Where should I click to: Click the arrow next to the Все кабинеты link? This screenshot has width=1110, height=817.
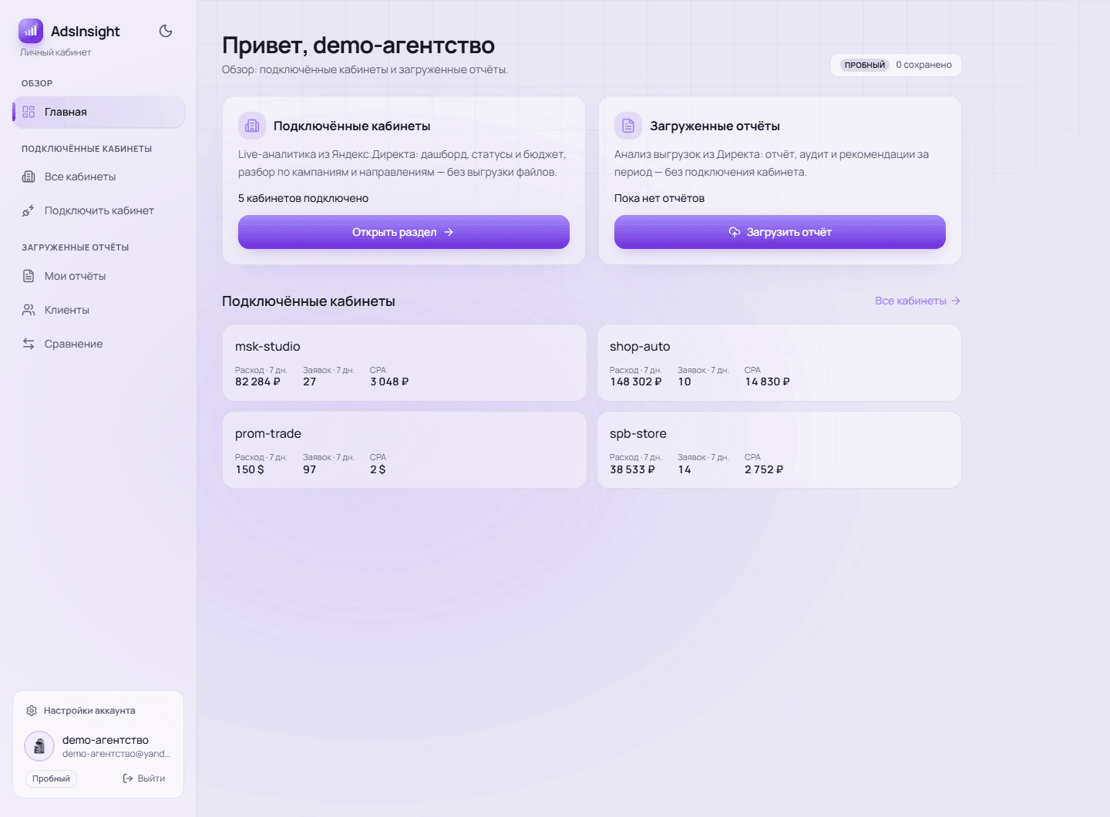point(956,301)
